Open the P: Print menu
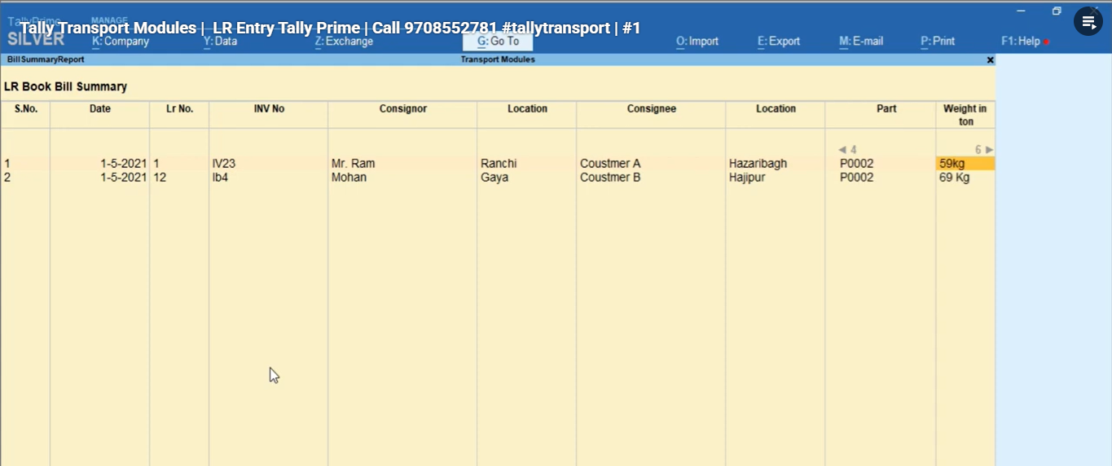This screenshot has width=1112, height=466. [x=938, y=42]
